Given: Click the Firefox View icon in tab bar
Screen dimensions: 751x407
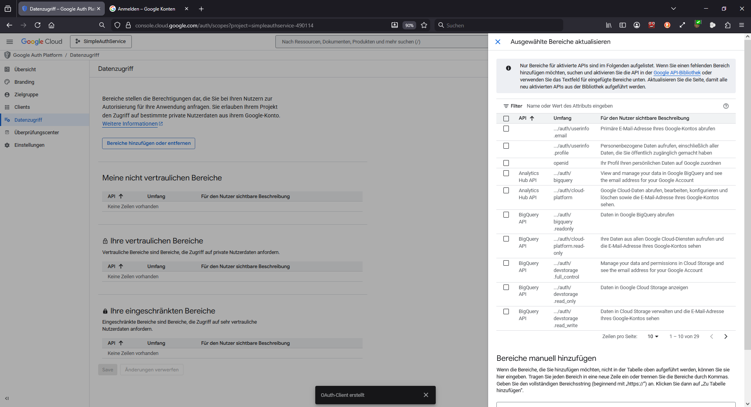Looking at the screenshot, I should (8, 9).
